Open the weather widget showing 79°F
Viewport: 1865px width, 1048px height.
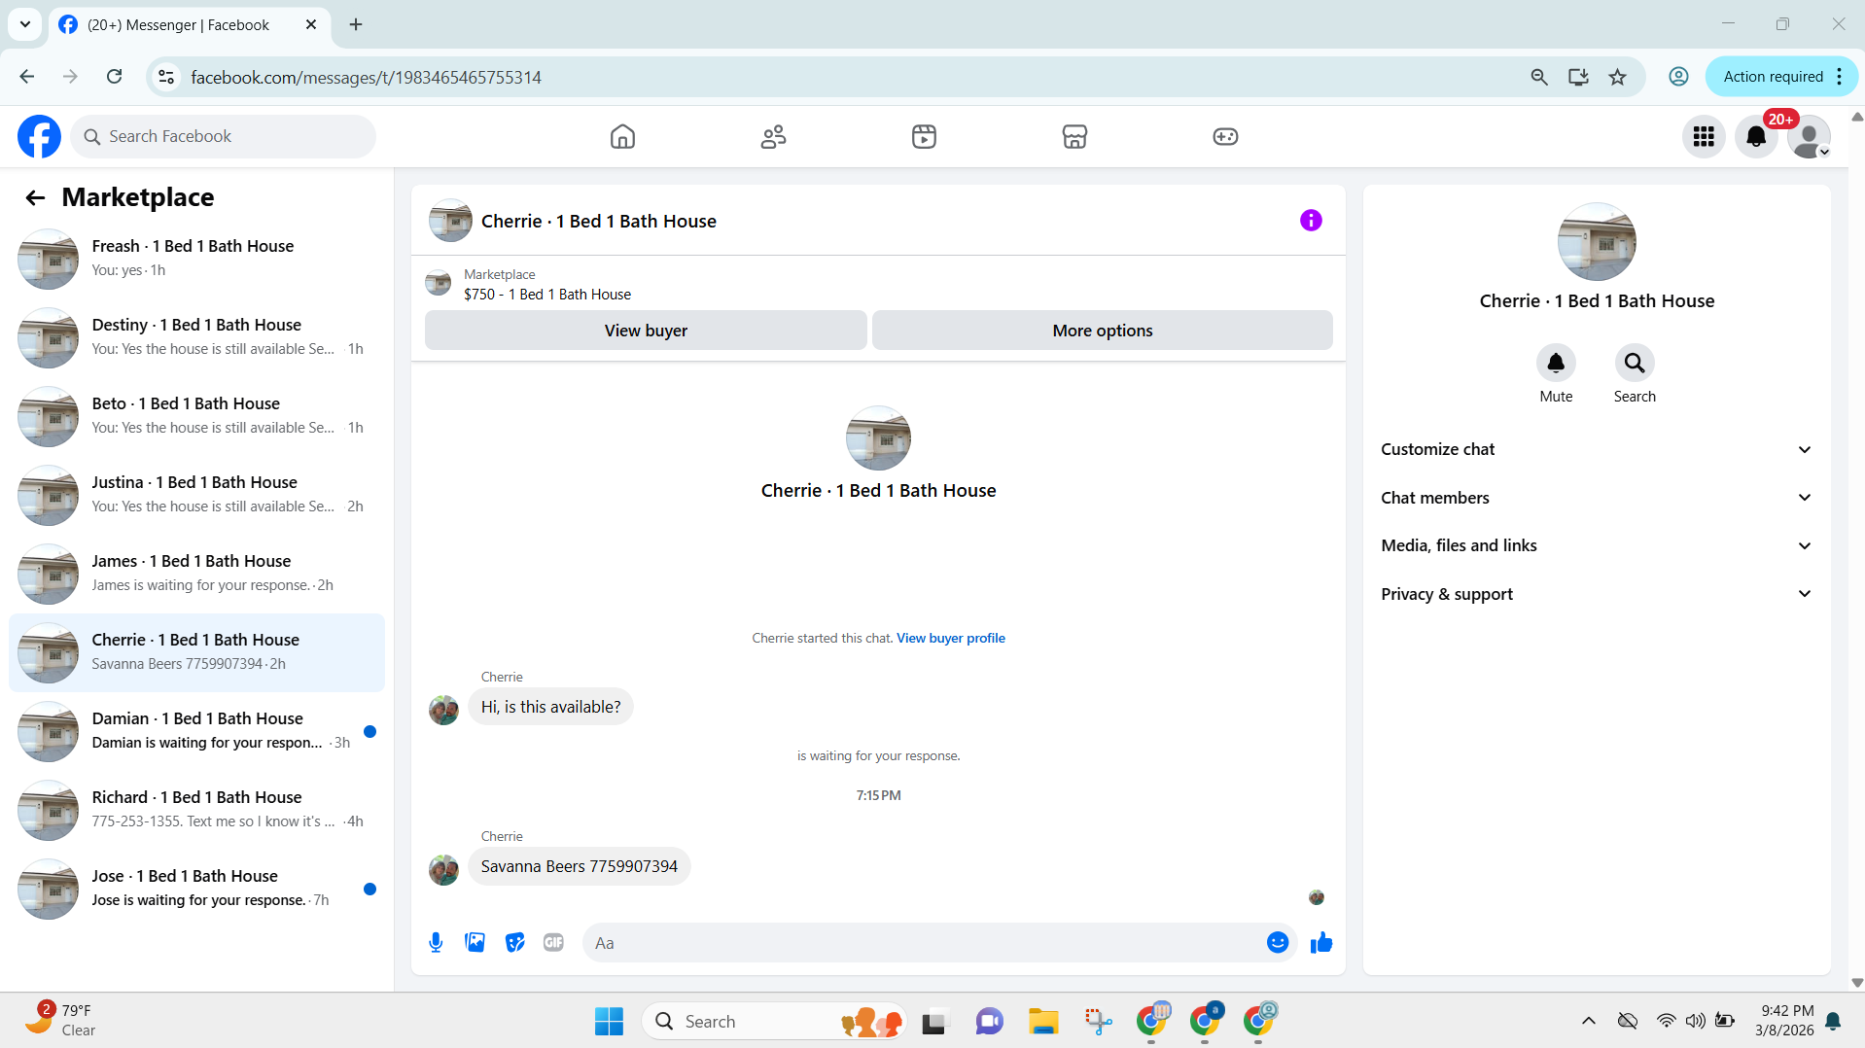pos(60,1020)
